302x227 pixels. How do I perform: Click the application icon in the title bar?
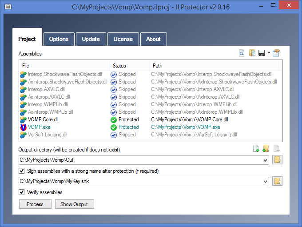pyautogui.click(x=8, y=7)
